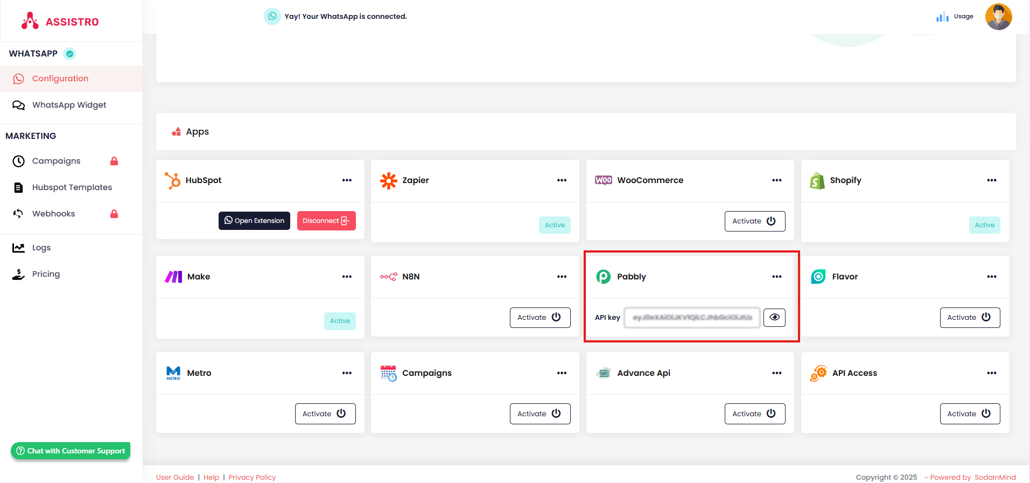Open the Logs sidebar item
The image size is (1030, 483).
(x=41, y=248)
